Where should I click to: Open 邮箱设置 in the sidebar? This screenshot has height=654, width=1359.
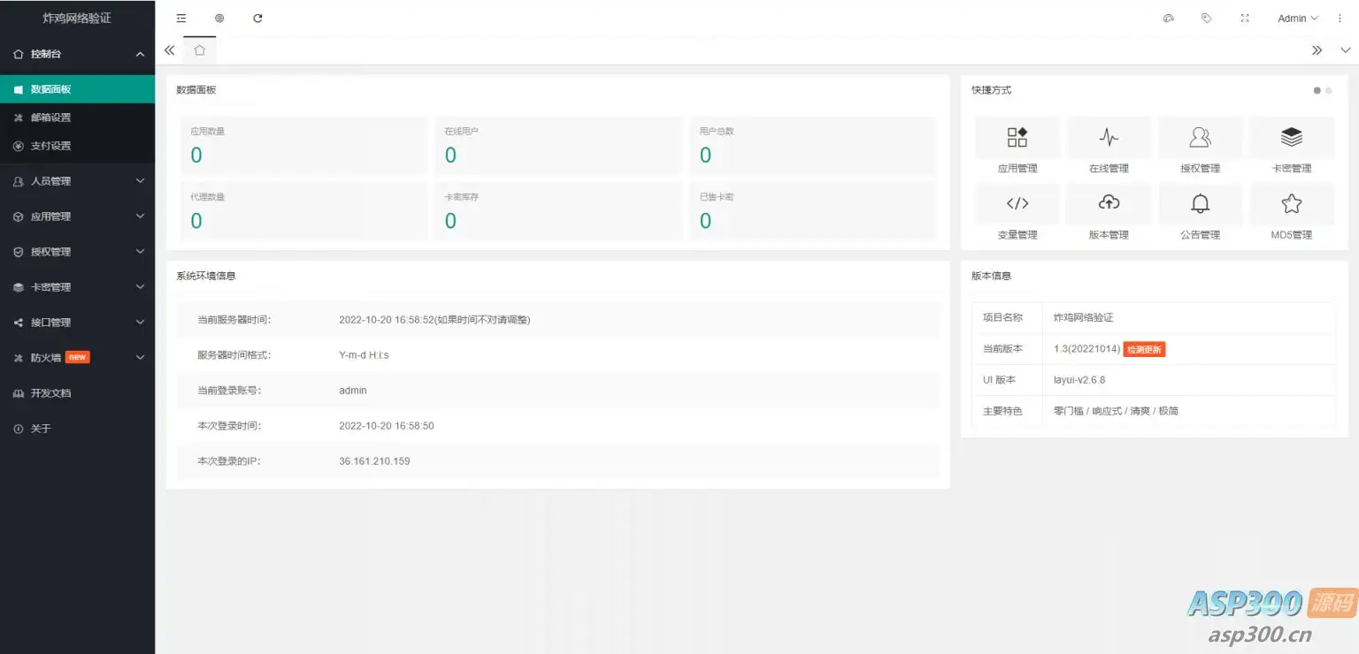coord(77,118)
